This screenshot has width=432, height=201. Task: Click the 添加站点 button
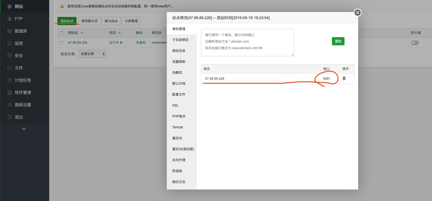point(67,21)
